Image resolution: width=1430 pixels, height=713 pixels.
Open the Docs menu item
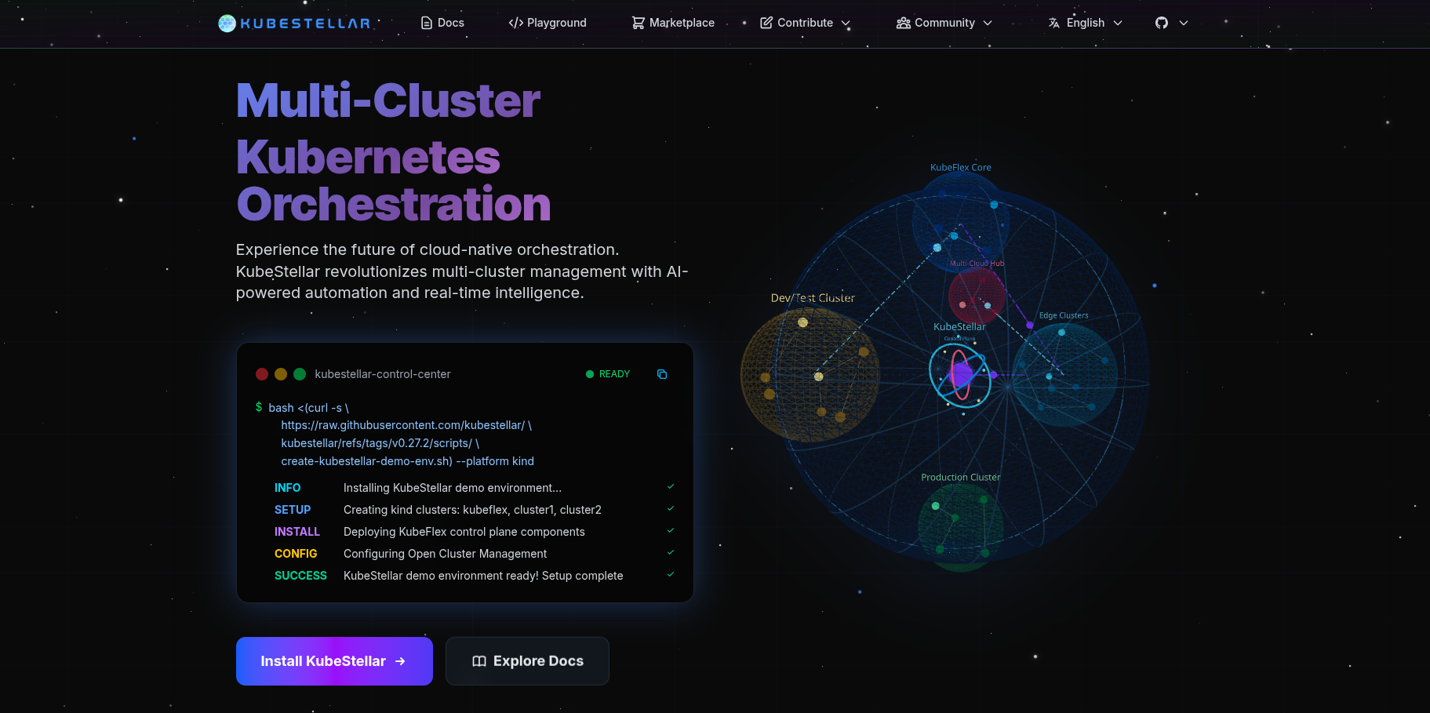442,23
